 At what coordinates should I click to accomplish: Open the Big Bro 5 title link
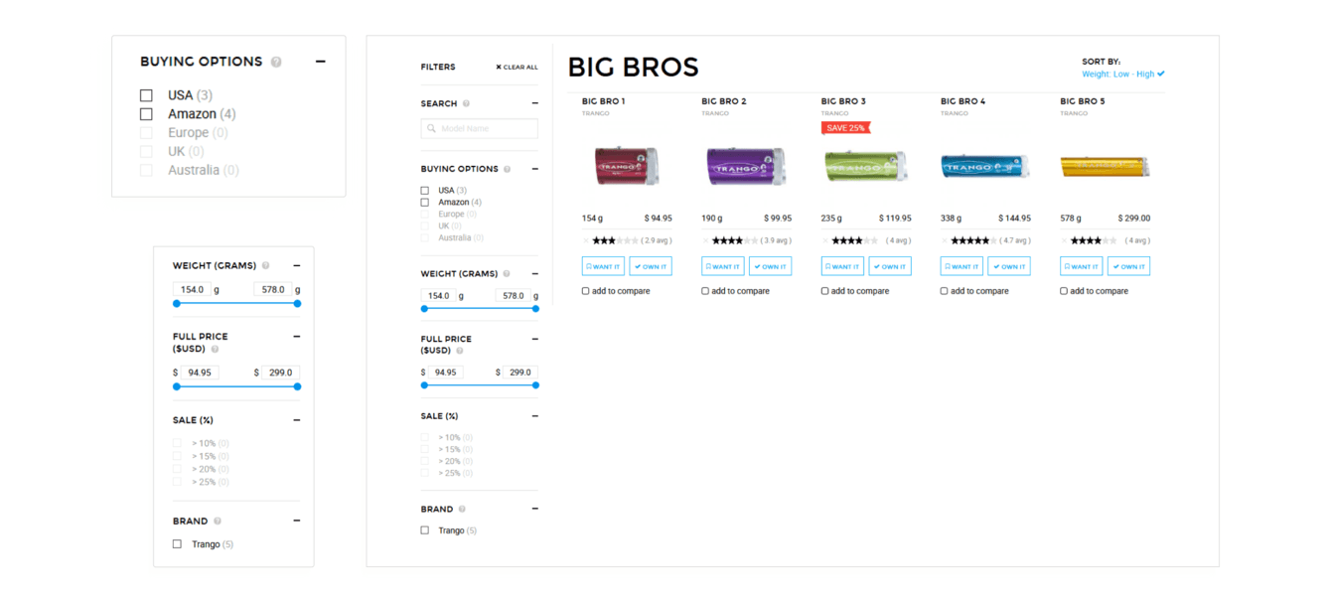coord(1083,101)
